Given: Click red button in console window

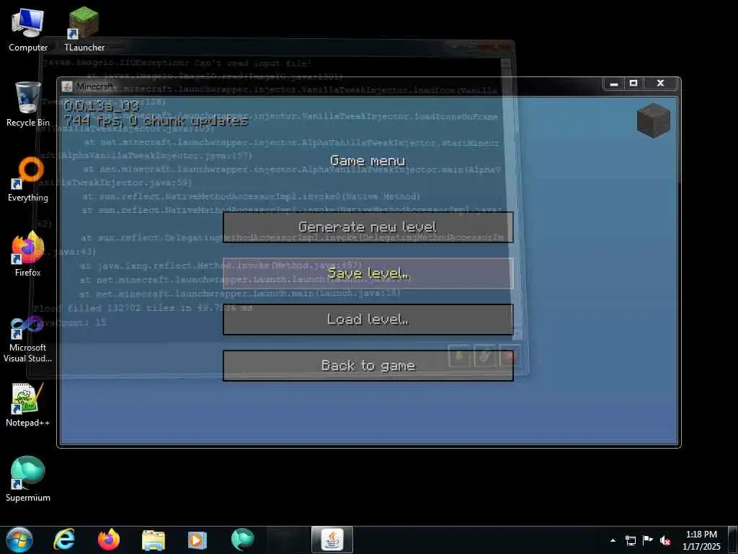Looking at the screenshot, I should coord(510,356).
